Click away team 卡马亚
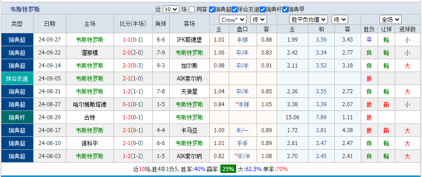 tap(190, 130)
